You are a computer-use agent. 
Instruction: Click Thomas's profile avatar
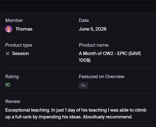click(x=9, y=29)
